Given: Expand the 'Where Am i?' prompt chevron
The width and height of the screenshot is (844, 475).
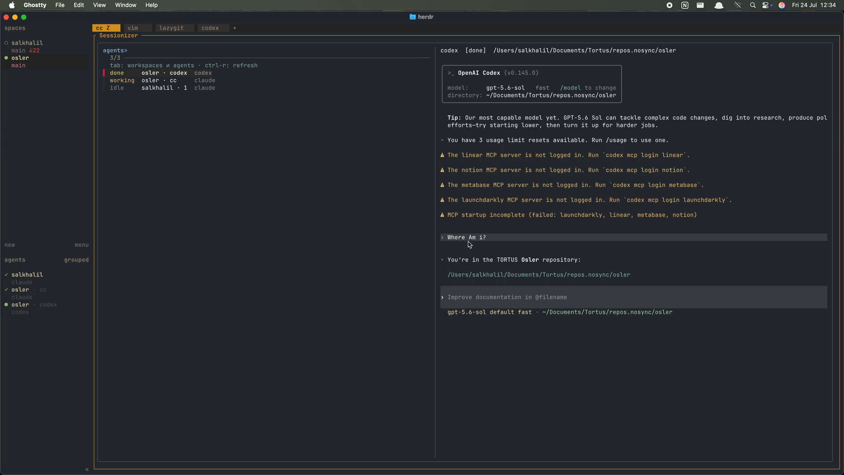Looking at the screenshot, I should [442, 237].
